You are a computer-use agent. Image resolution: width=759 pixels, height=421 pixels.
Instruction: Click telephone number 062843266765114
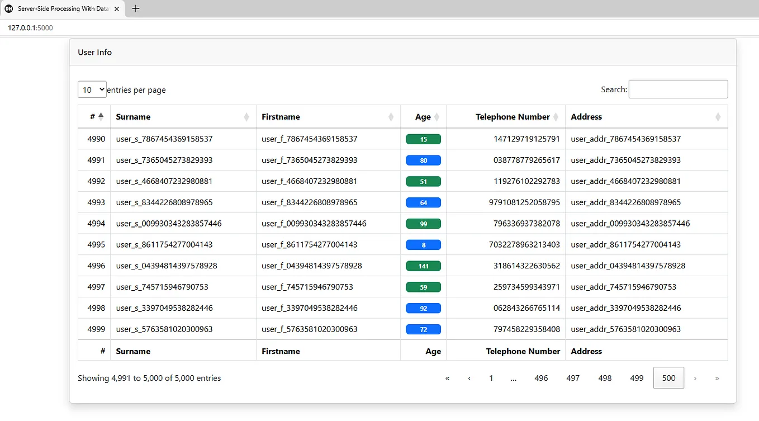(x=526, y=308)
